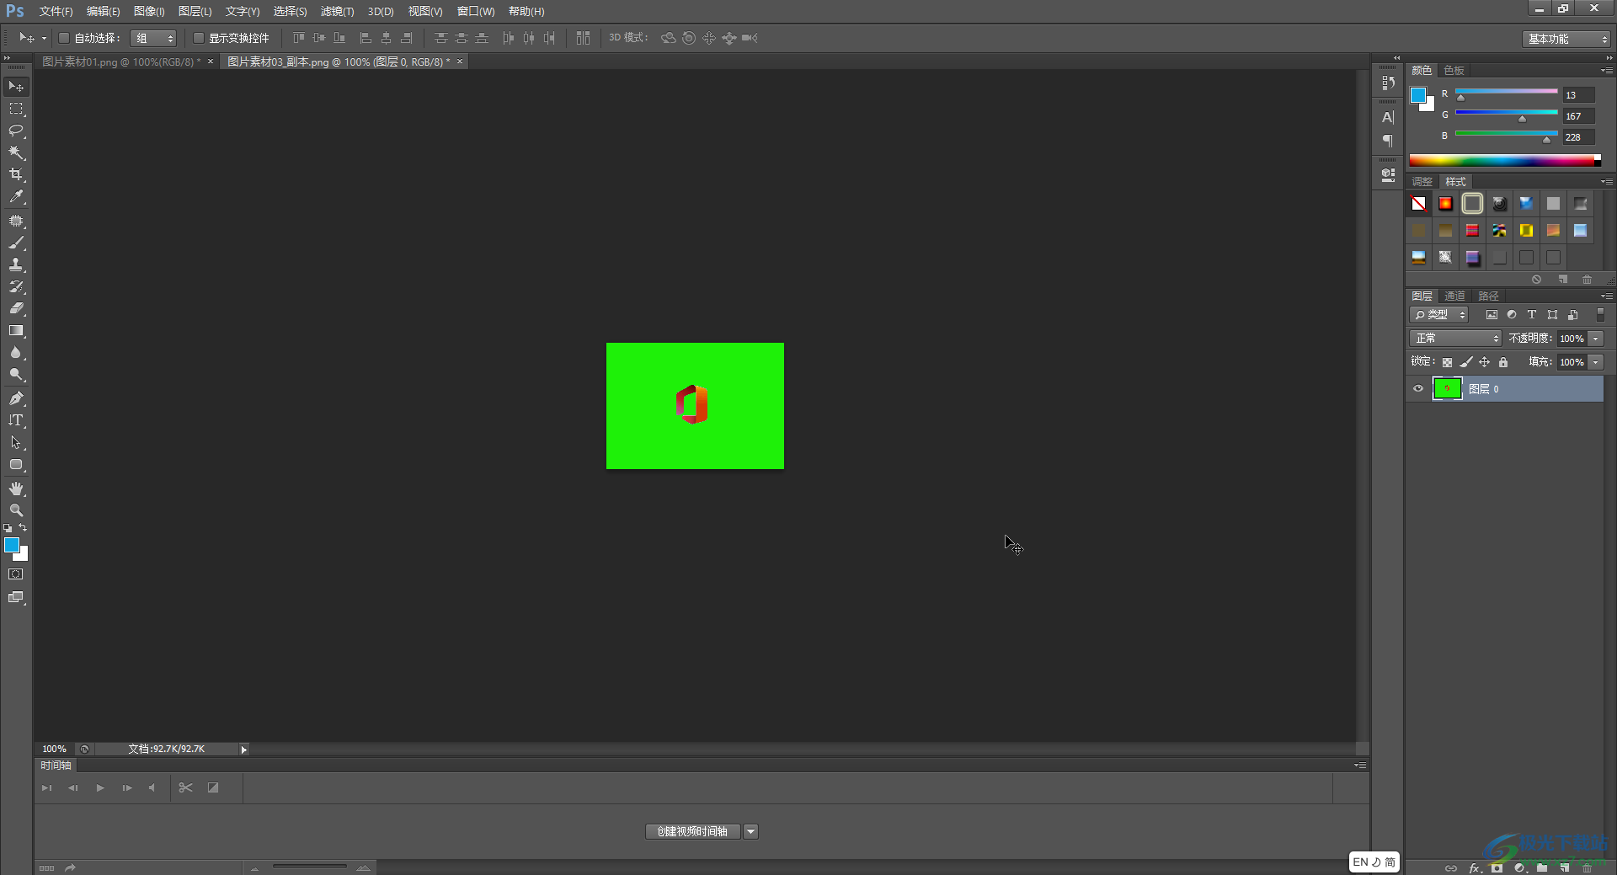
Task: Swap foreground and background colors
Action: point(23,528)
